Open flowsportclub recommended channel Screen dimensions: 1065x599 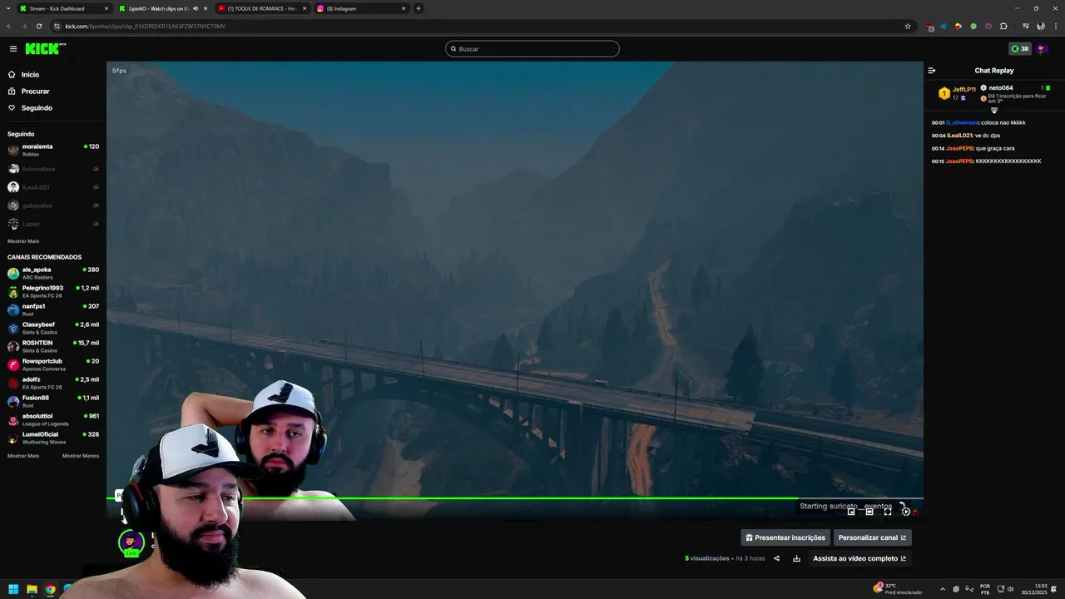point(52,364)
